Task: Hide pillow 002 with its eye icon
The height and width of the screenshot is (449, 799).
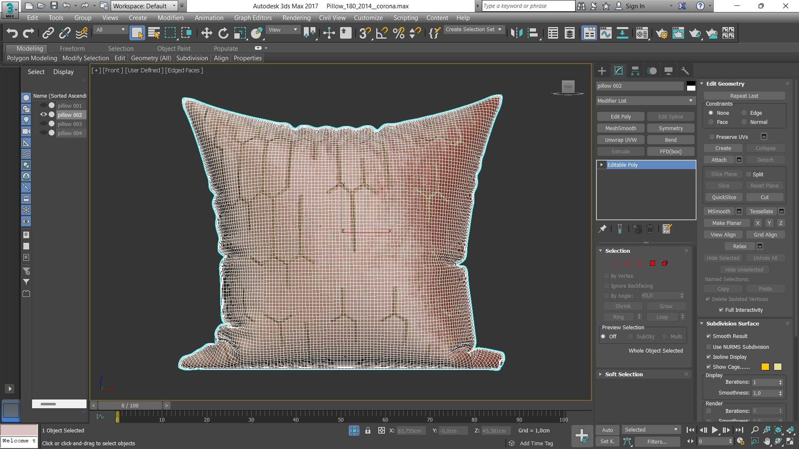Action: click(43, 114)
